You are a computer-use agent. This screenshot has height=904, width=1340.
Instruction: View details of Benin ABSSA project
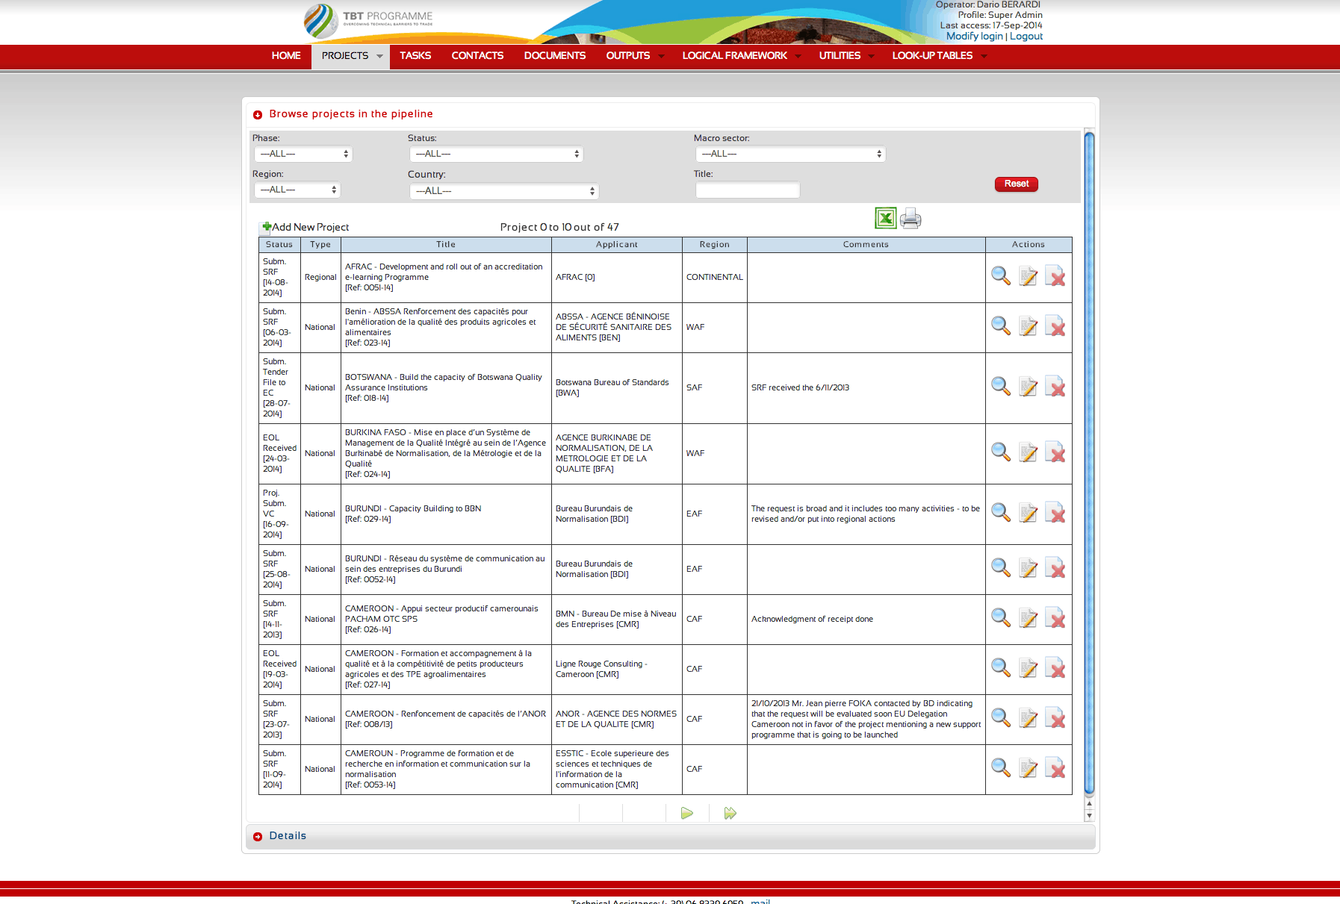pyautogui.click(x=1001, y=326)
